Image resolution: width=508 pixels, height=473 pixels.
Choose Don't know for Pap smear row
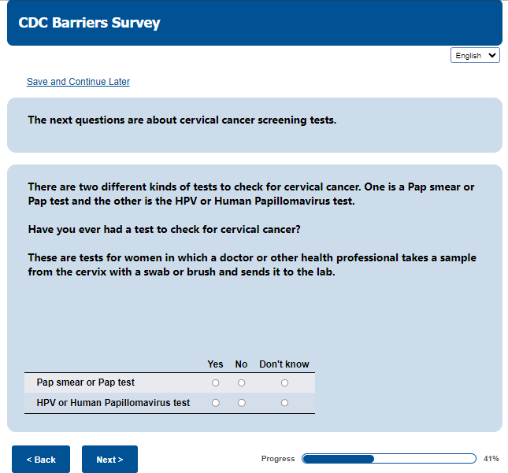click(x=284, y=383)
